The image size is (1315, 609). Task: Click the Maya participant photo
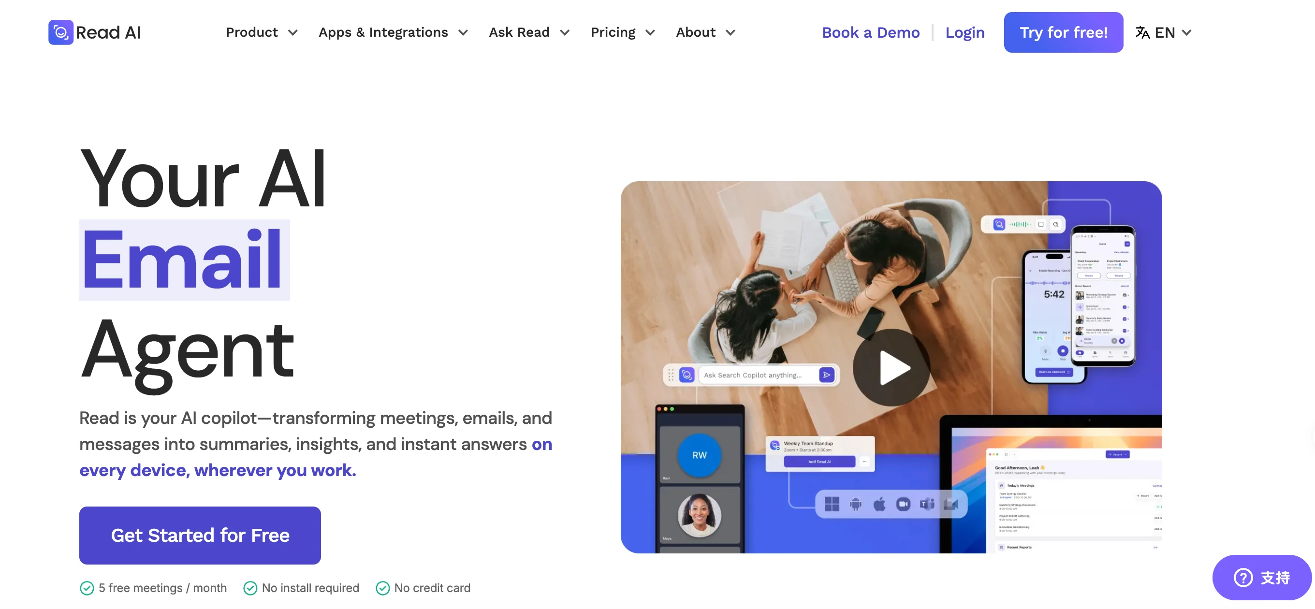pos(699,515)
